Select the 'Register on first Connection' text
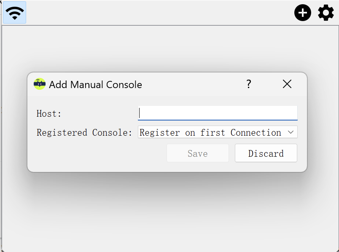 tap(210, 132)
